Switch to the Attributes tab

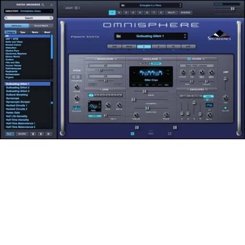click(x=17, y=26)
